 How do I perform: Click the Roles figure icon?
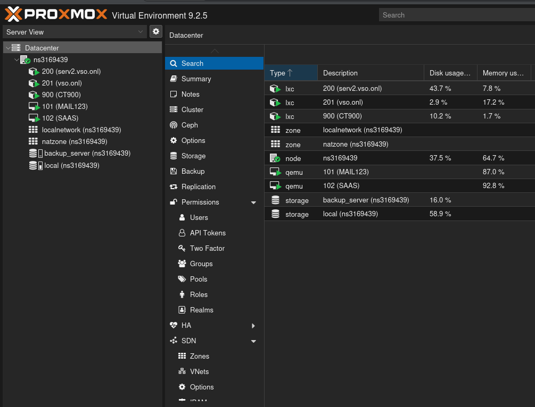[x=182, y=294]
